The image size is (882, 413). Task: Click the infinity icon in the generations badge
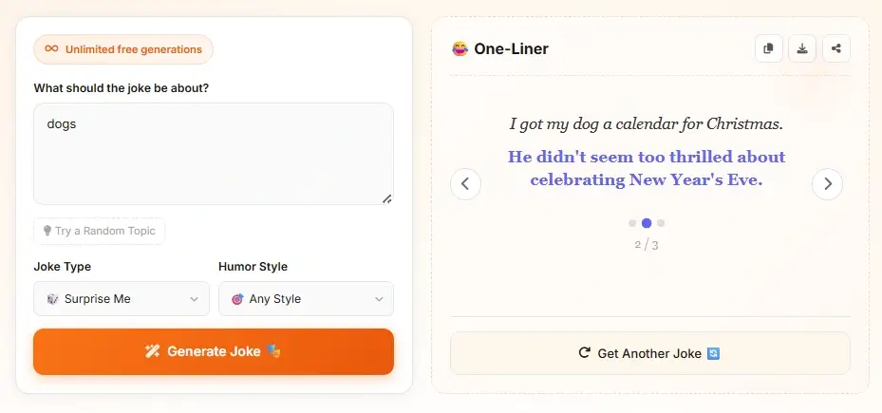pyautogui.click(x=51, y=49)
